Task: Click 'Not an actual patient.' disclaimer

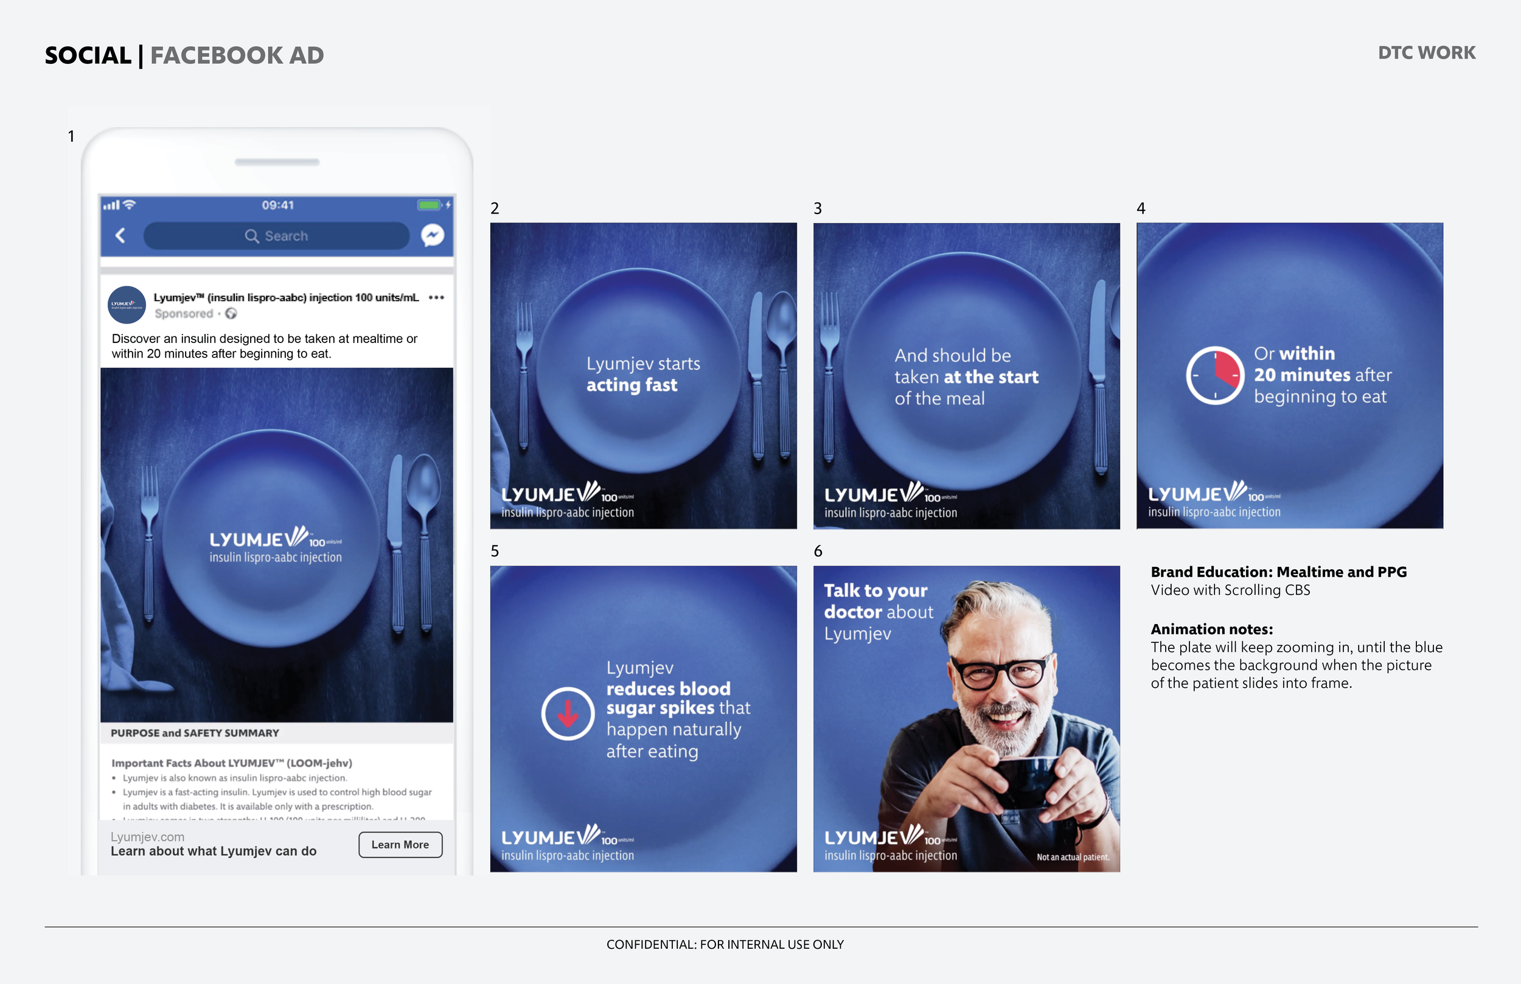Action: pos(1073,857)
